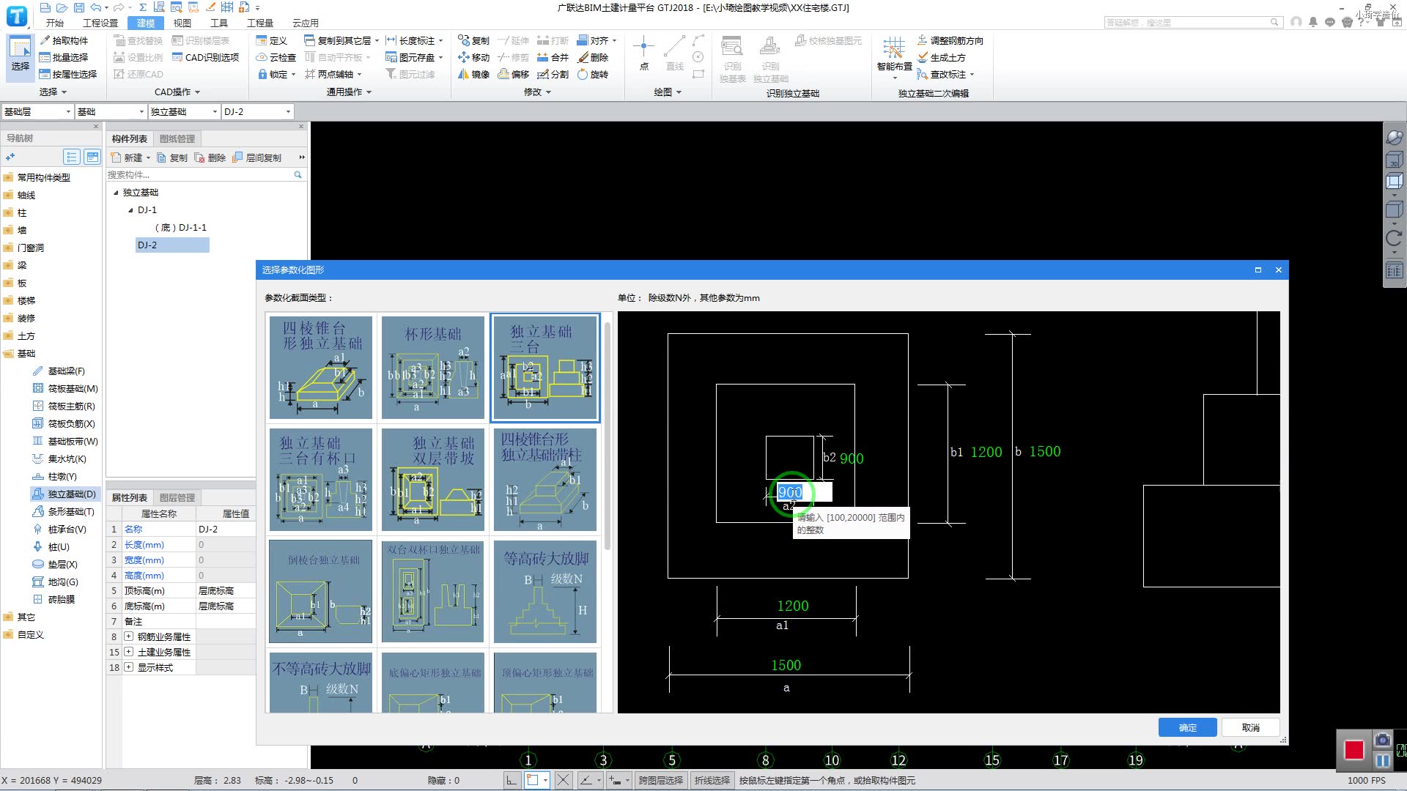
Task: Click the 生成土方 generate earthwork icon
Action: [x=923, y=57]
